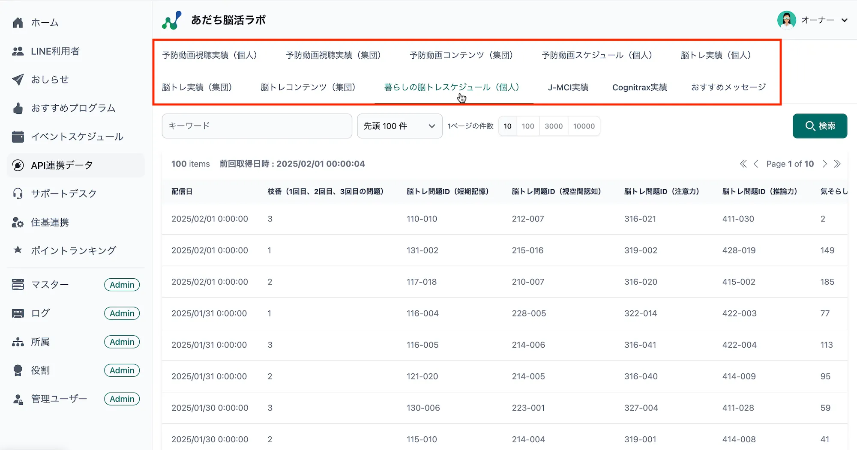Open おすすめメッセージ tab

pyautogui.click(x=728, y=87)
